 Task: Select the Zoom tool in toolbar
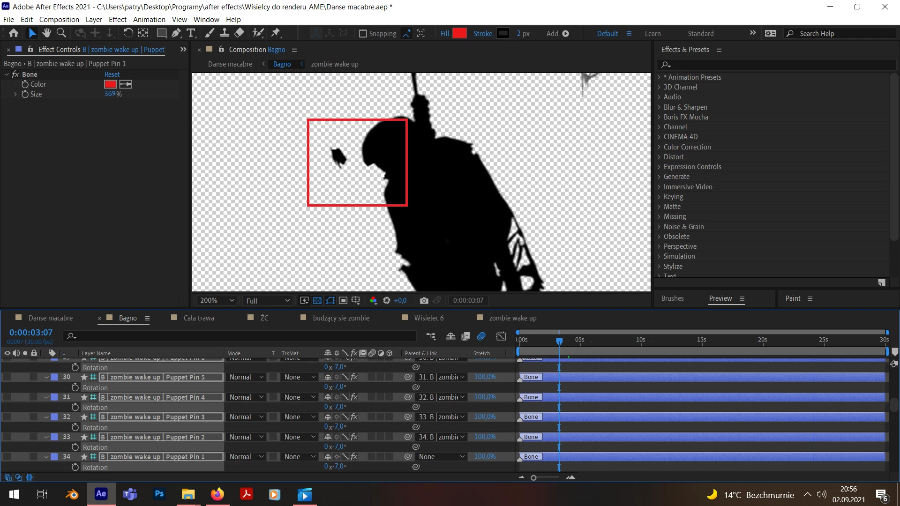tap(61, 33)
